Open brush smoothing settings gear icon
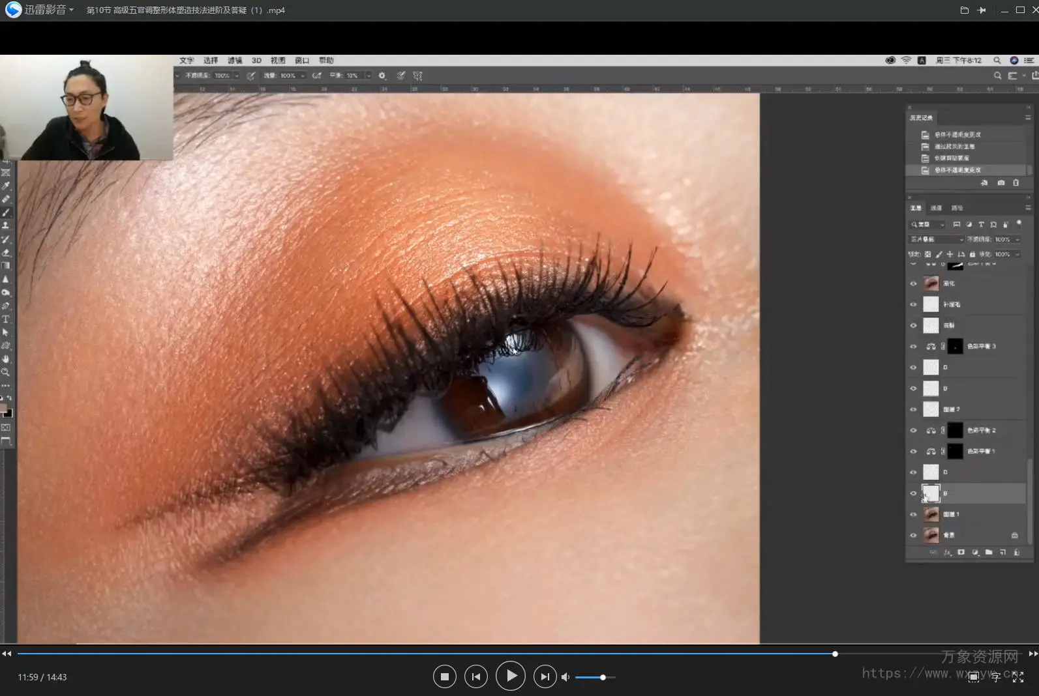 (x=382, y=76)
